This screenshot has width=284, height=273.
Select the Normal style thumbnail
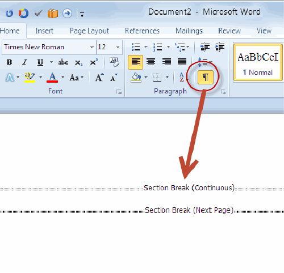tap(258, 62)
